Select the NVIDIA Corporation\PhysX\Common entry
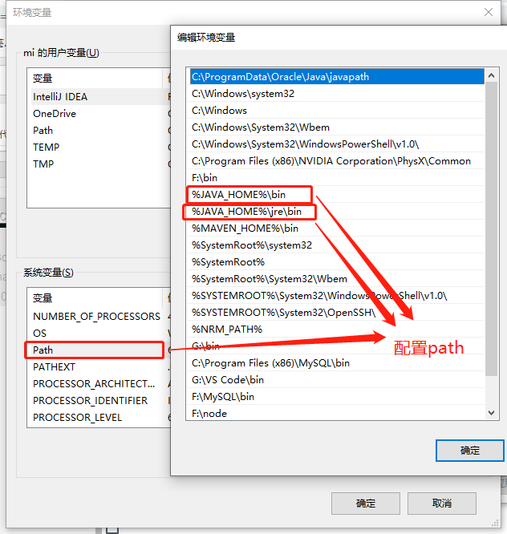The image size is (507, 534). [337, 160]
